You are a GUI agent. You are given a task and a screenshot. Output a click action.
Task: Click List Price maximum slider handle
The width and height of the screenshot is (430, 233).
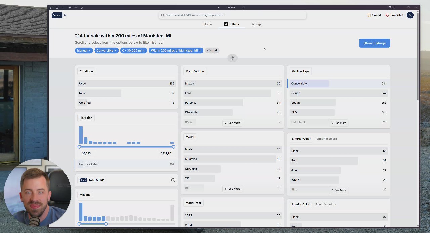click(173, 147)
